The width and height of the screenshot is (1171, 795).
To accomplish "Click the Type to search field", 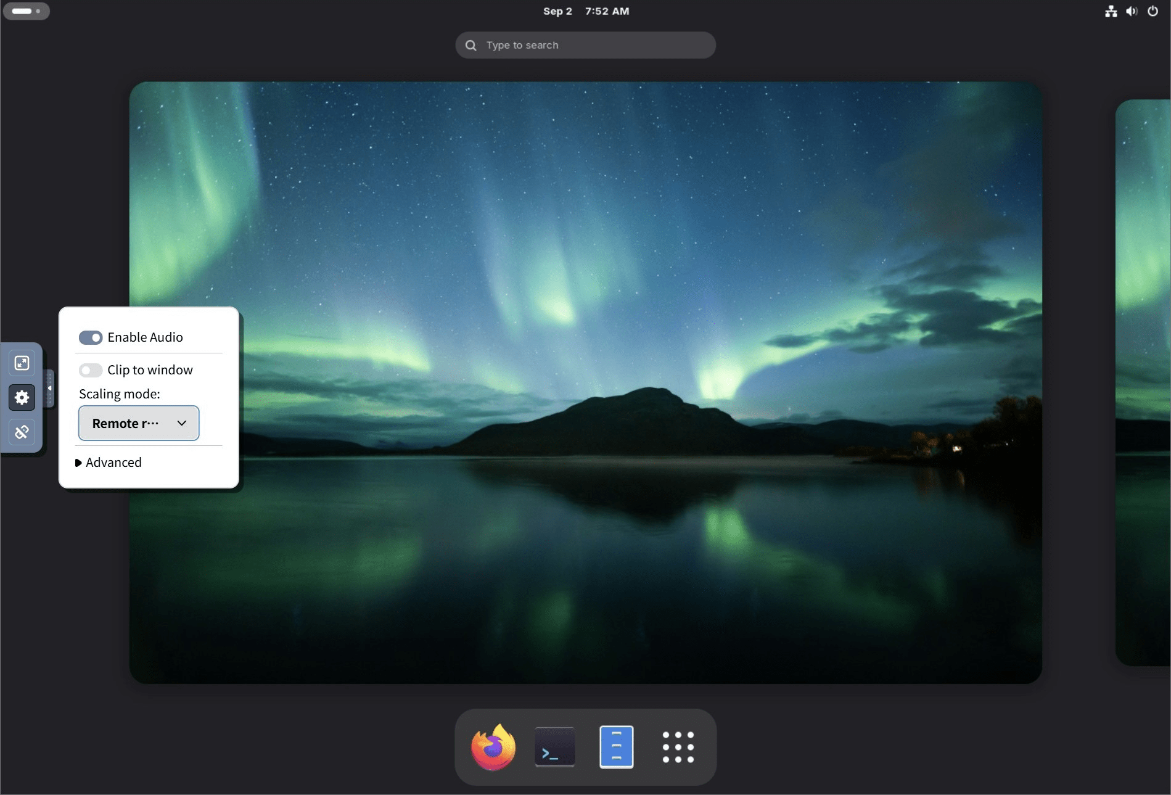I will (x=586, y=45).
